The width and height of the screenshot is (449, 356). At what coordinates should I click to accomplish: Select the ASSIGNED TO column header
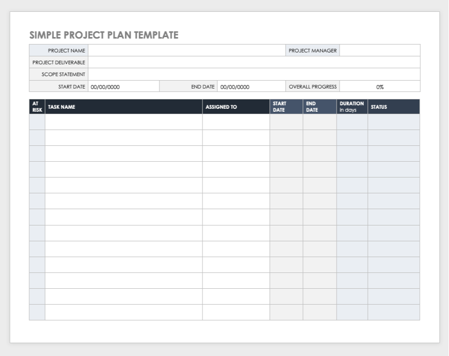[221, 107]
